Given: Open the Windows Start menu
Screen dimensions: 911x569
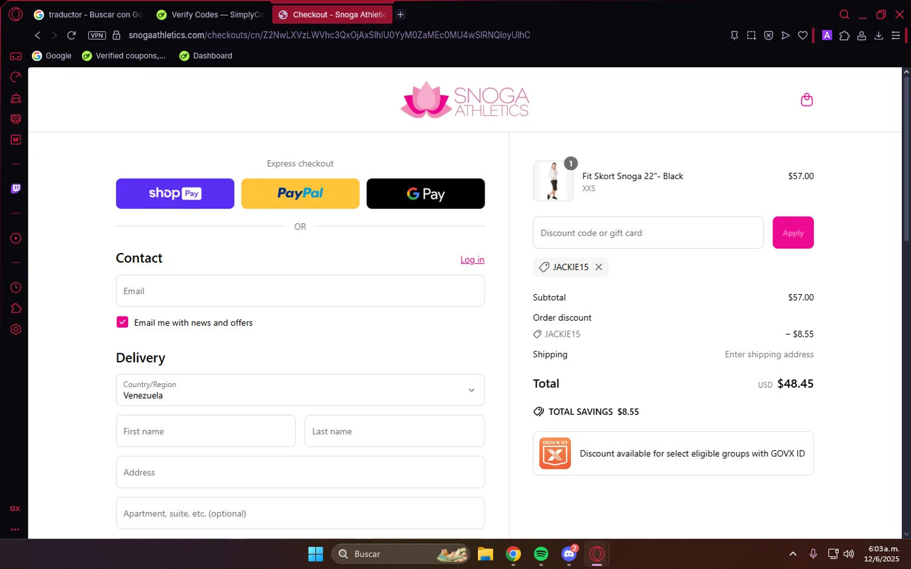Looking at the screenshot, I should (316, 554).
